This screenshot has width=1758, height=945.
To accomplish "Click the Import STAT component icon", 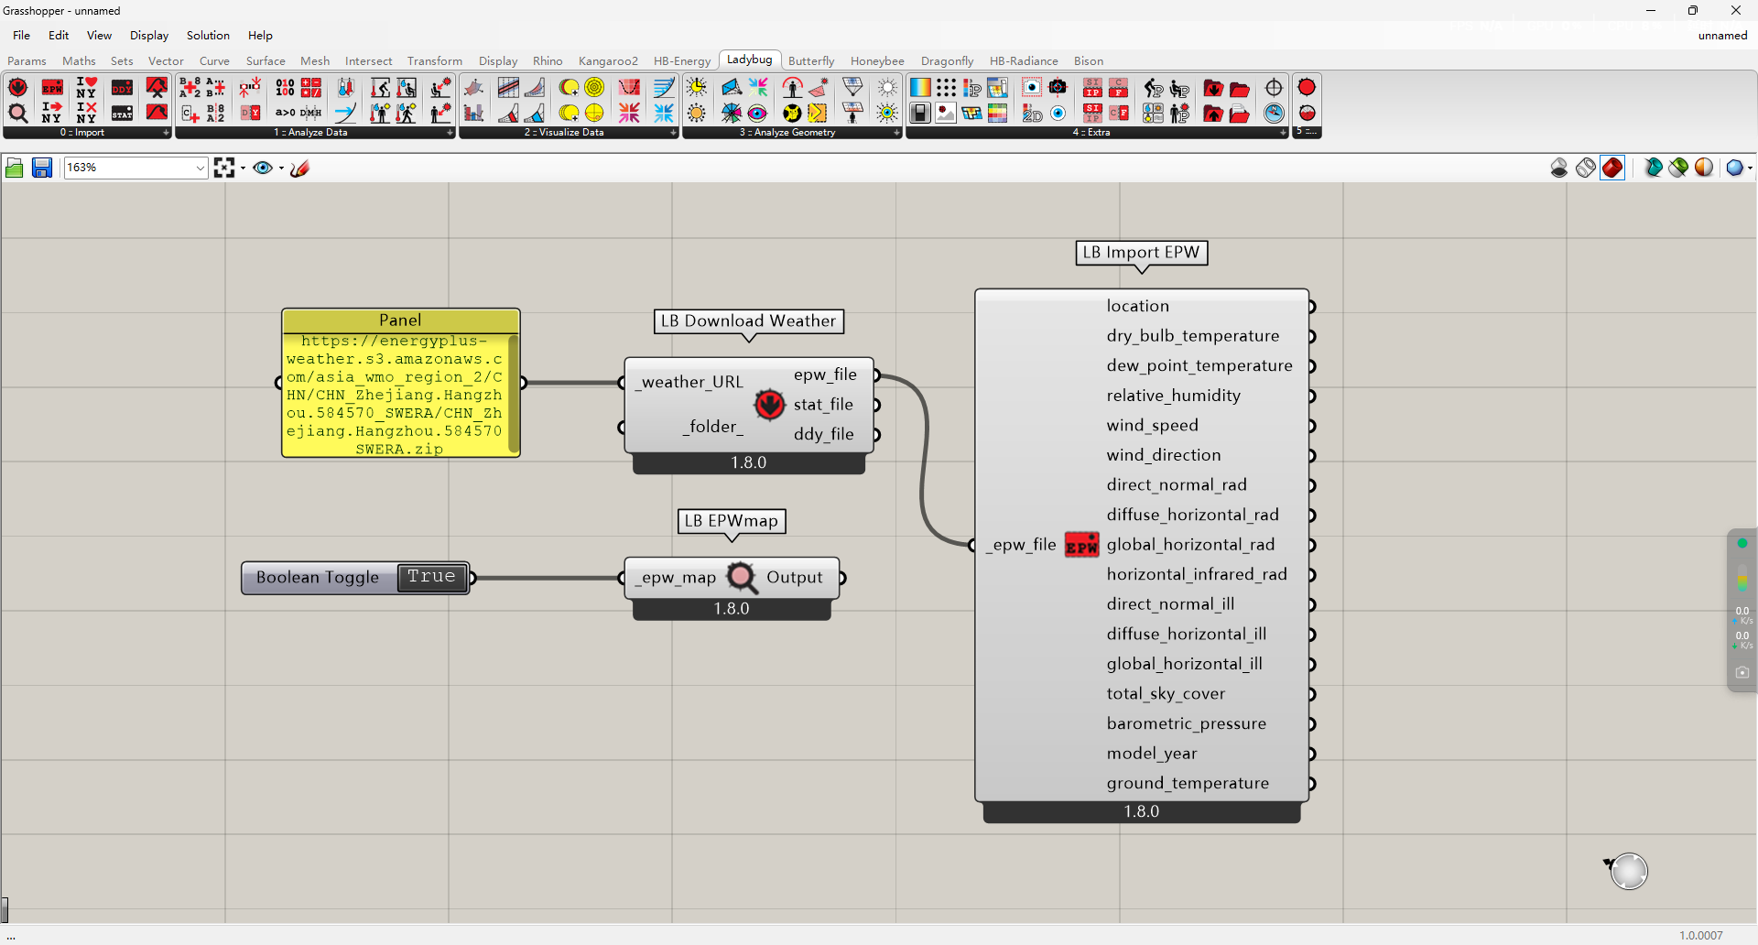I will [122, 113].
